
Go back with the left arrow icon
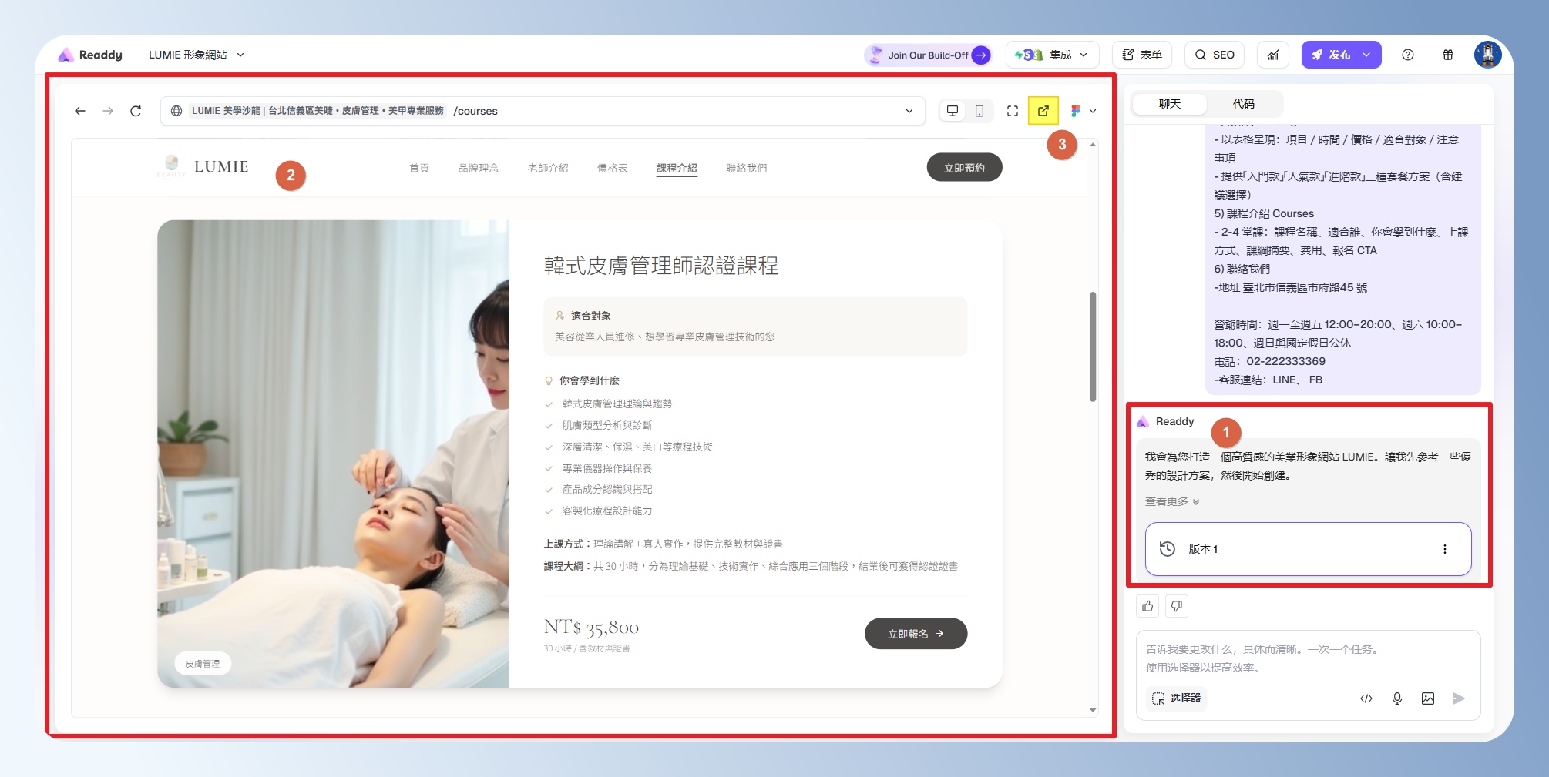(80, 111)
